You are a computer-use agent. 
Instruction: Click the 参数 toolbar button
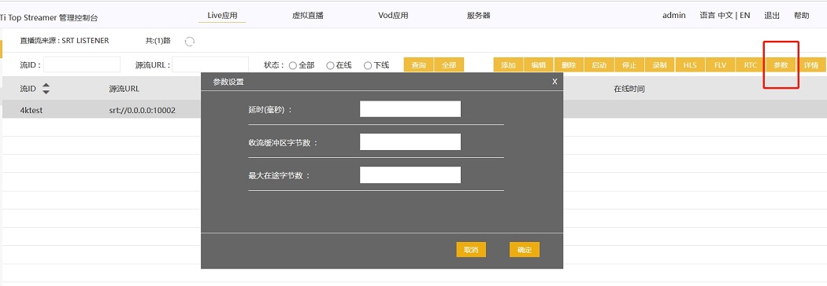click(x=781, y=65)
